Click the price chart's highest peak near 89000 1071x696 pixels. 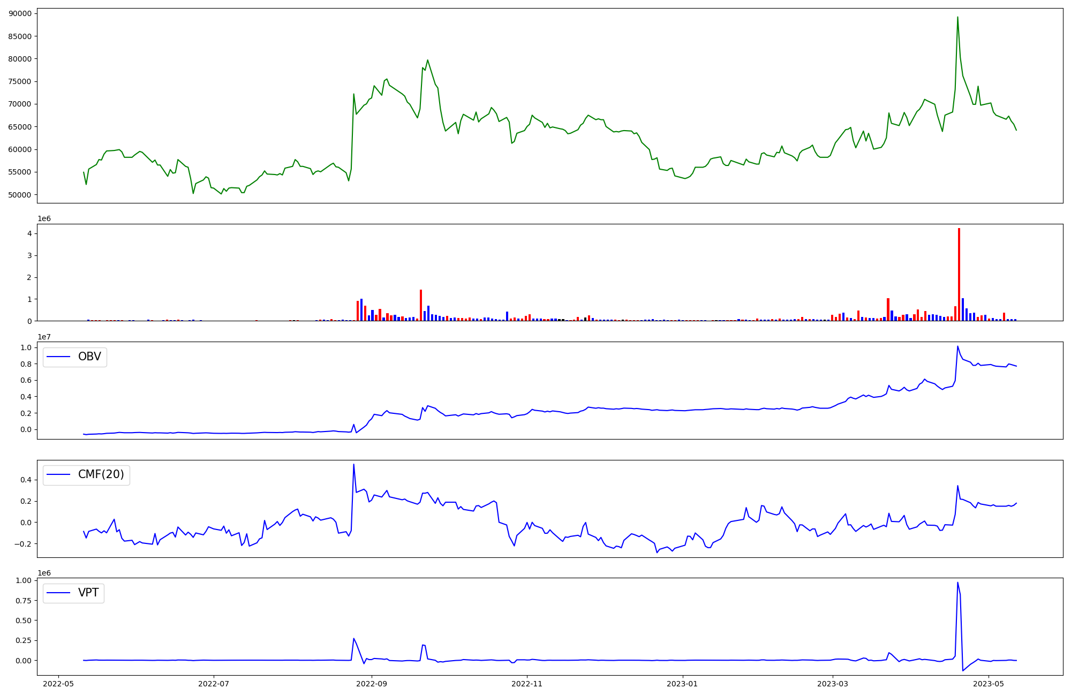click(957, 18)
